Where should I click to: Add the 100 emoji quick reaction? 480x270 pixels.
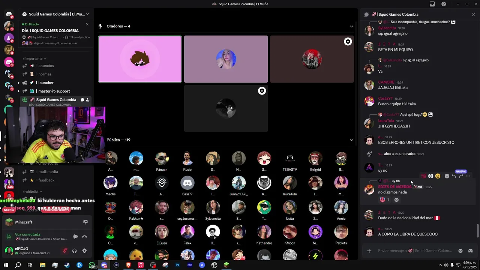click(424, 176)
